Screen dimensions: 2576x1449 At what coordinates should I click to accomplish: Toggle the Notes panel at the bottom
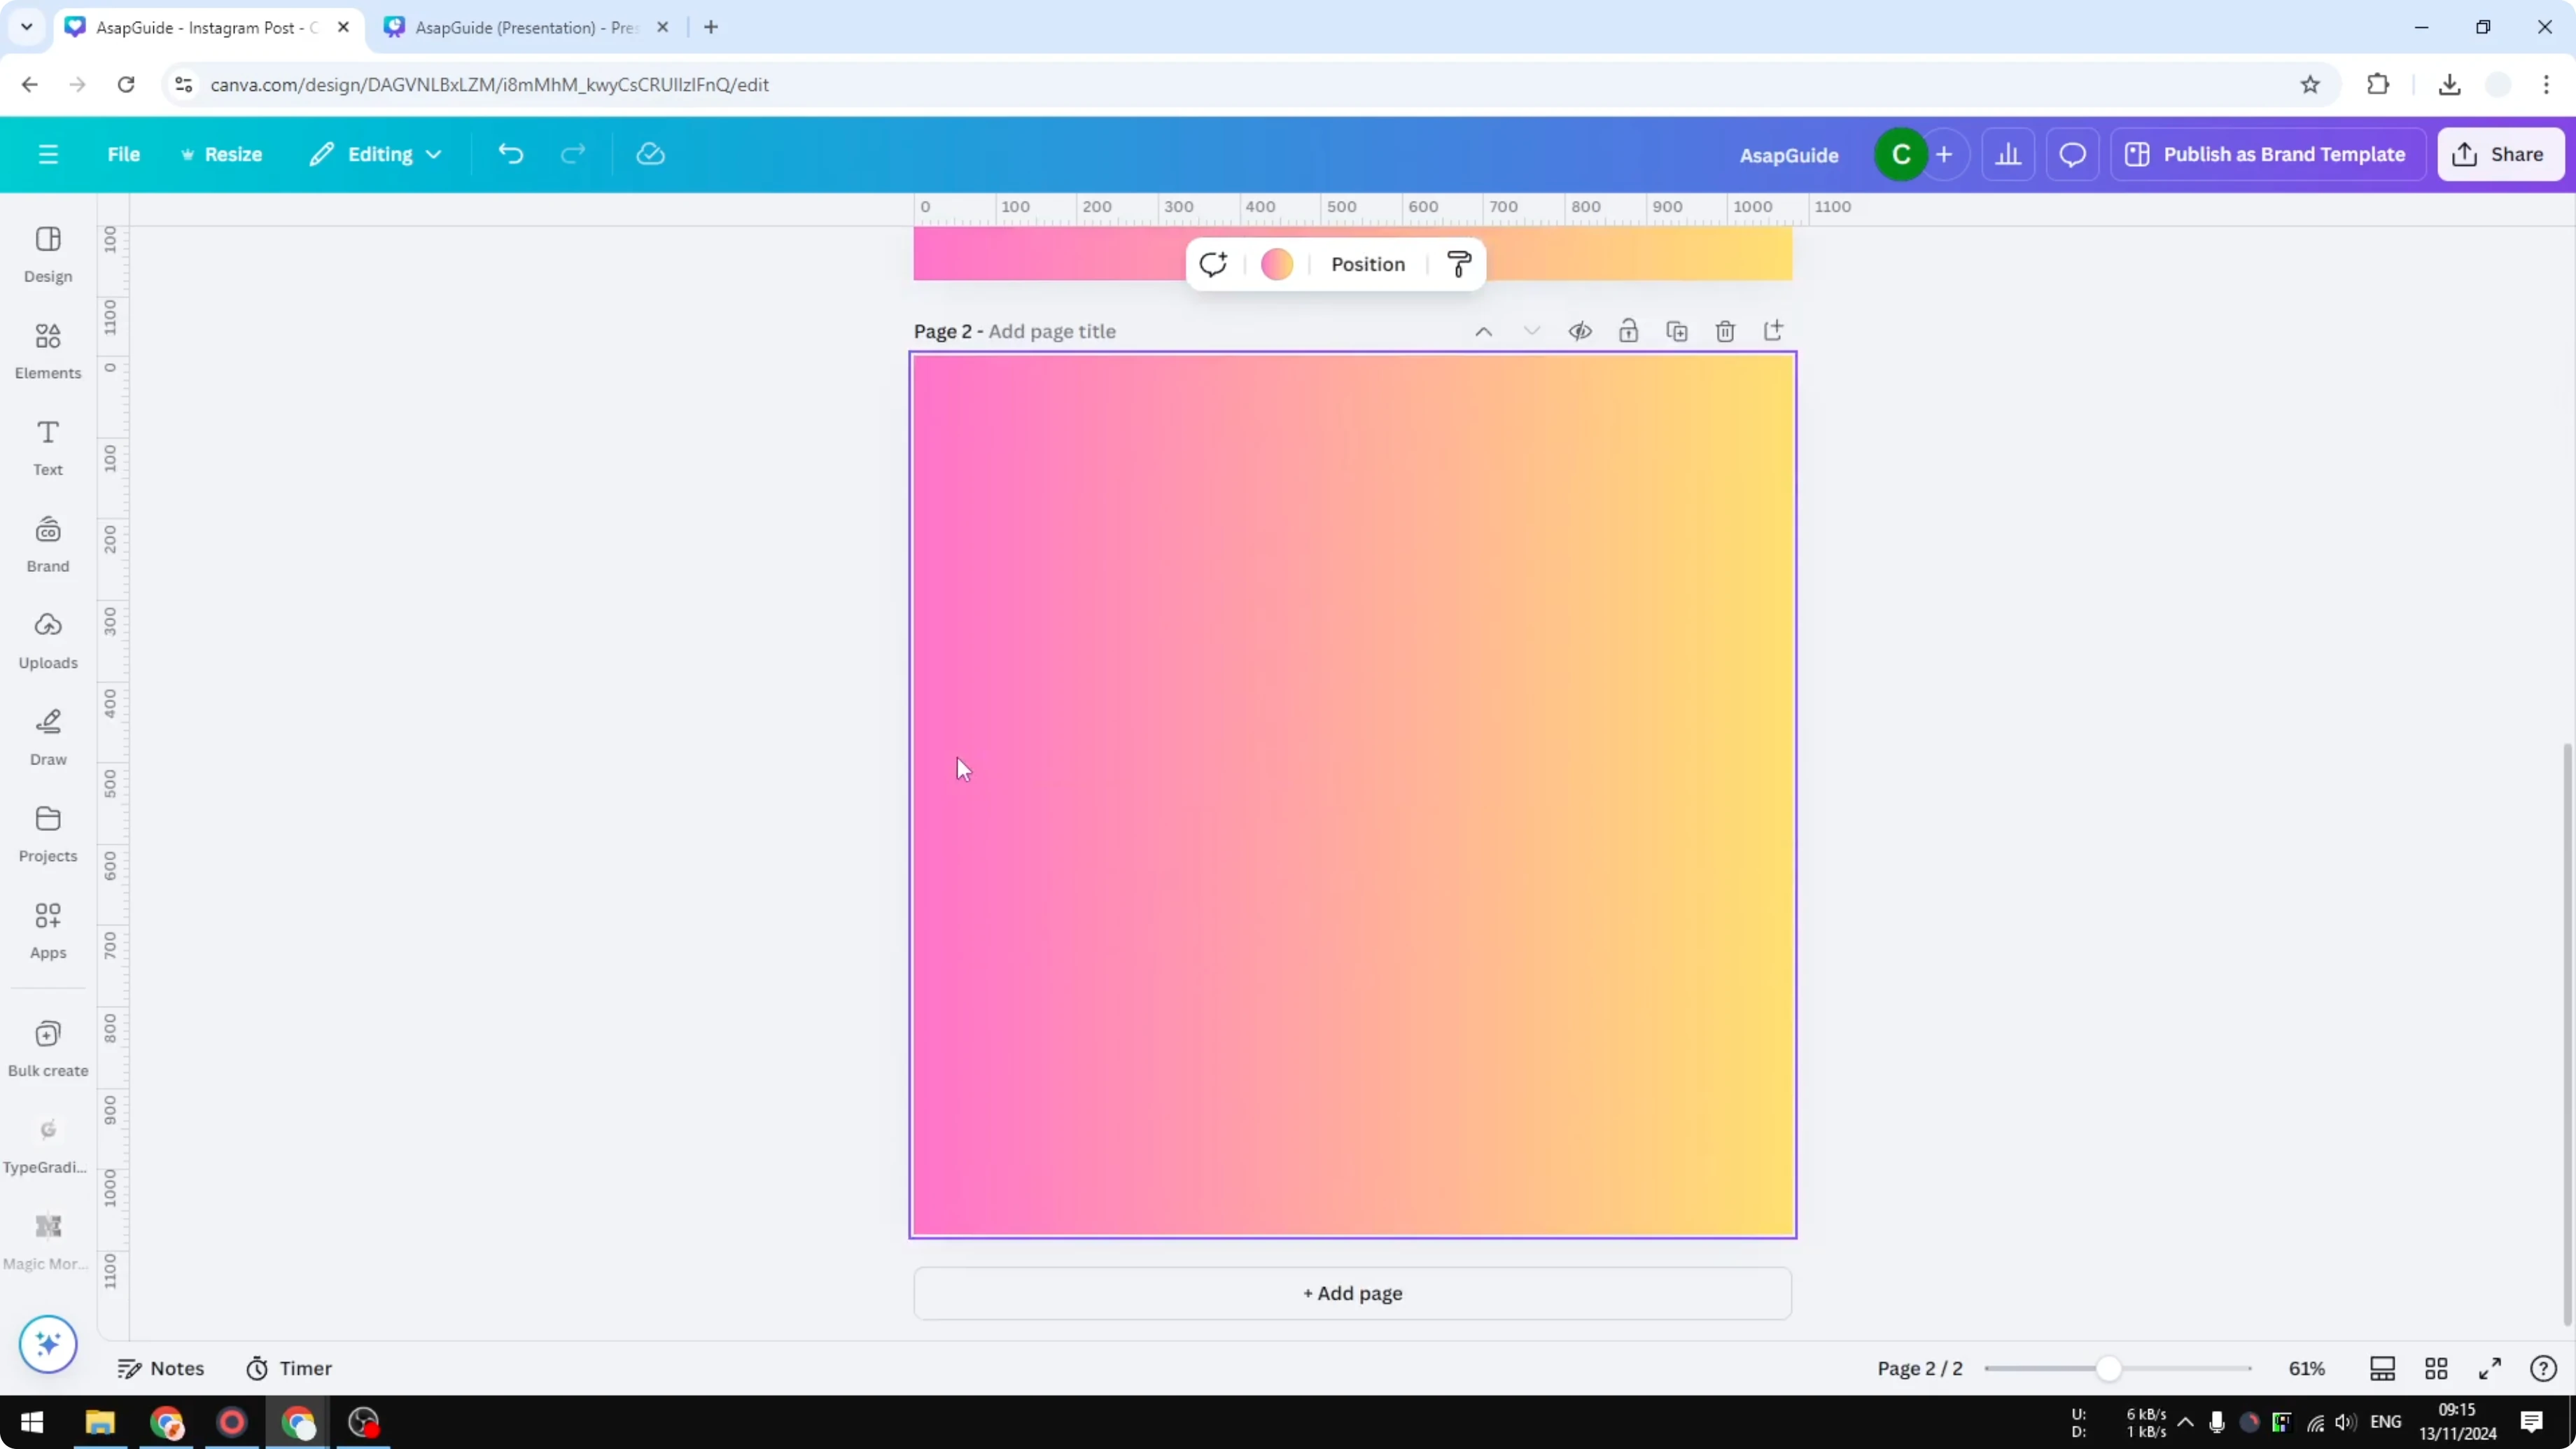pyautogui.click(x=162, y=1368)
